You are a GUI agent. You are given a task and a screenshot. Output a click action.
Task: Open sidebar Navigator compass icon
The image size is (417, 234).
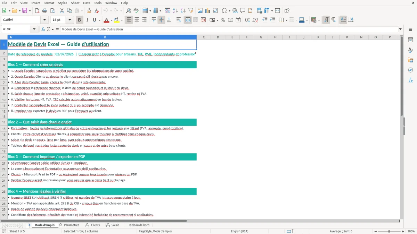[x=410, y=70]
